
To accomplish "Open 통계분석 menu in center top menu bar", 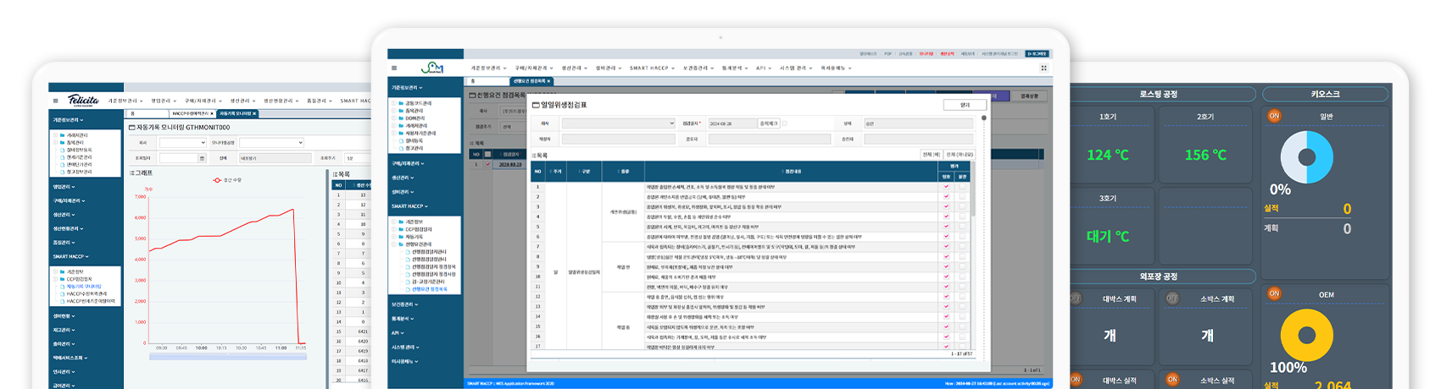I will tap(734, 68).
